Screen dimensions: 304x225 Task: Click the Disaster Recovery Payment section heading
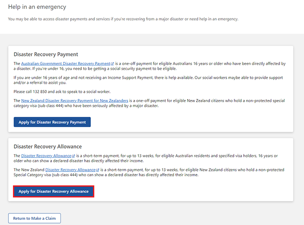tap(46, 54)
